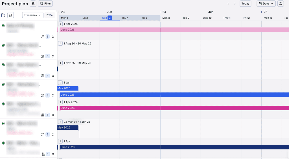Click the Mon 8 day header
Image resolution: width=289 pixels, height=159 pixels.
click(x=166, y=18)
